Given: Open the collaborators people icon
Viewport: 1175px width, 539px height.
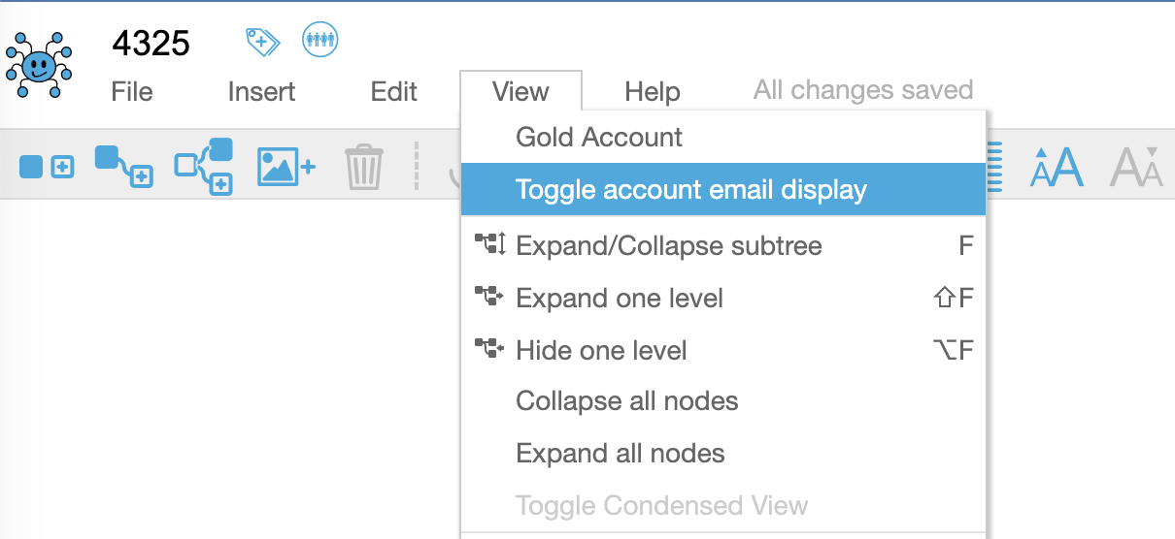Looking at the screenshot, I should click(319, 40).
